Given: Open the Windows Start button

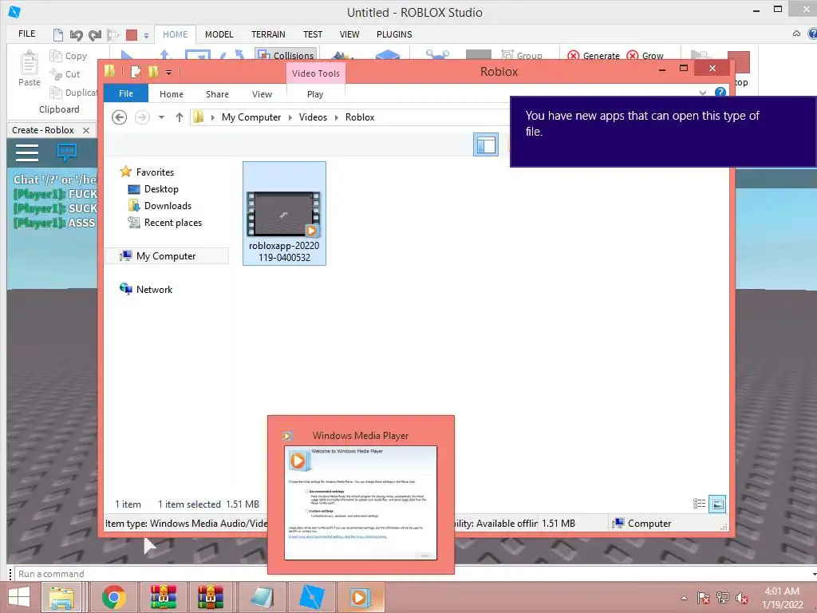Looking at the screenshot, I should tap(19, 597).
